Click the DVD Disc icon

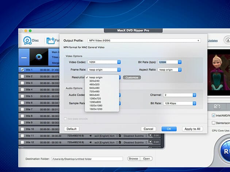point(28,40)
